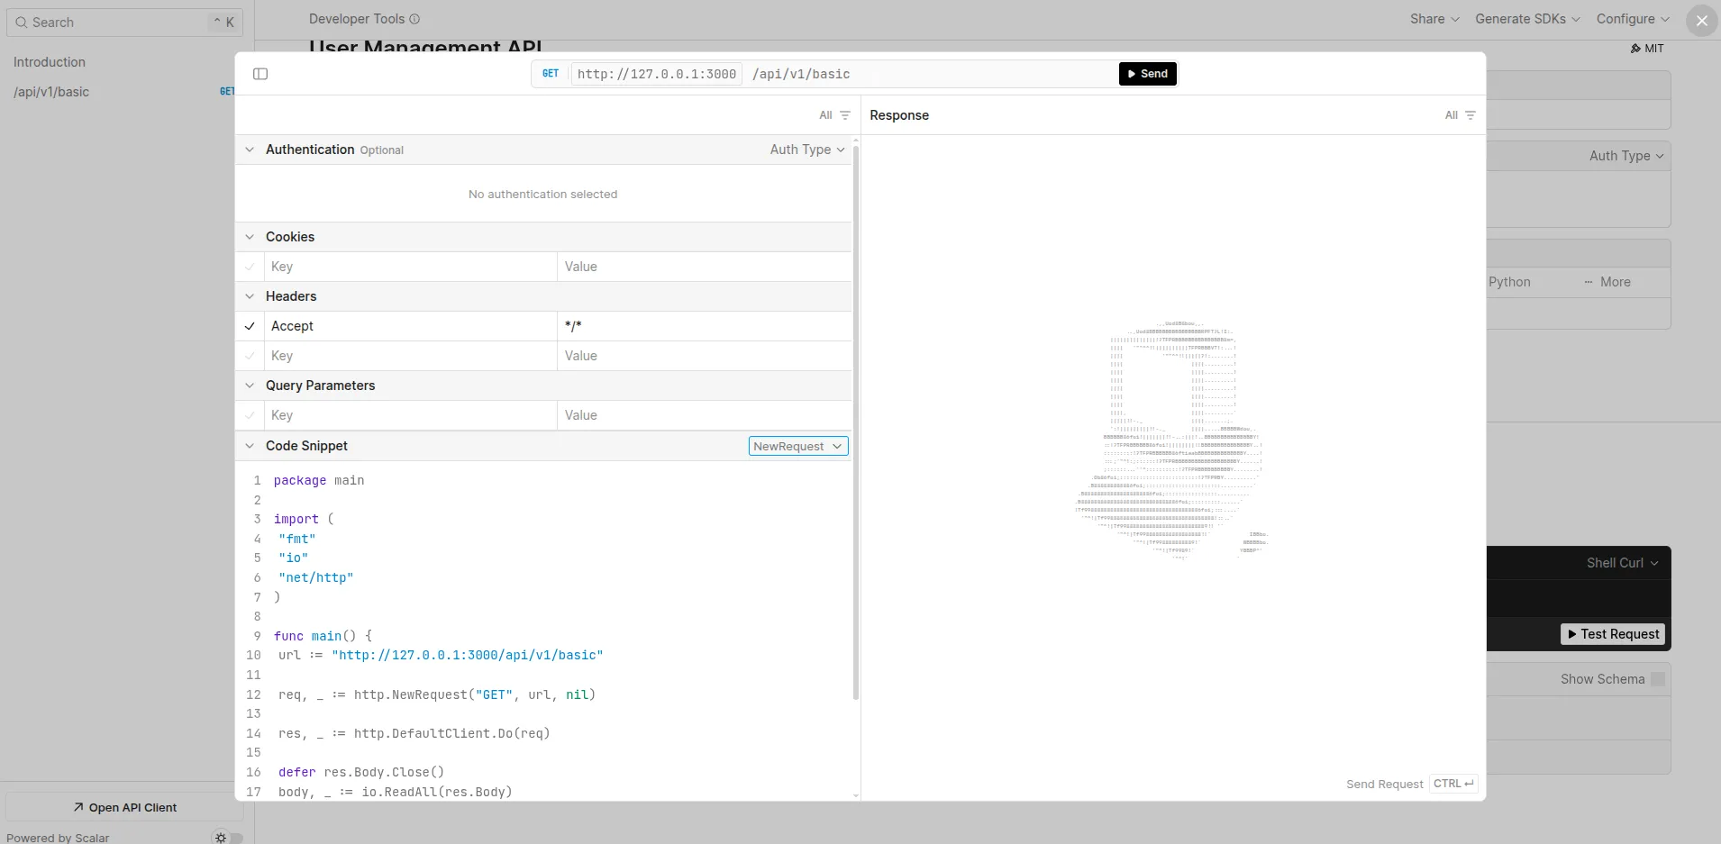1721x844 pixels.
Task: Open the request filter icon next to All
Action: [x=843, y=115]
